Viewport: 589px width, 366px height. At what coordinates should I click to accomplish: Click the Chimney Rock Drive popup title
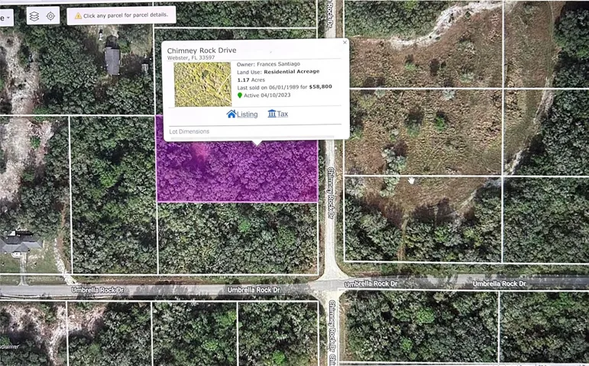[202, 50]
